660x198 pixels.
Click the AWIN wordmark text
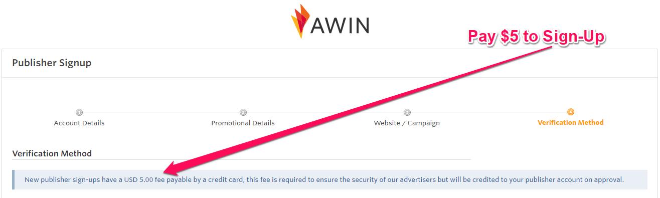(x=341, y=25)
